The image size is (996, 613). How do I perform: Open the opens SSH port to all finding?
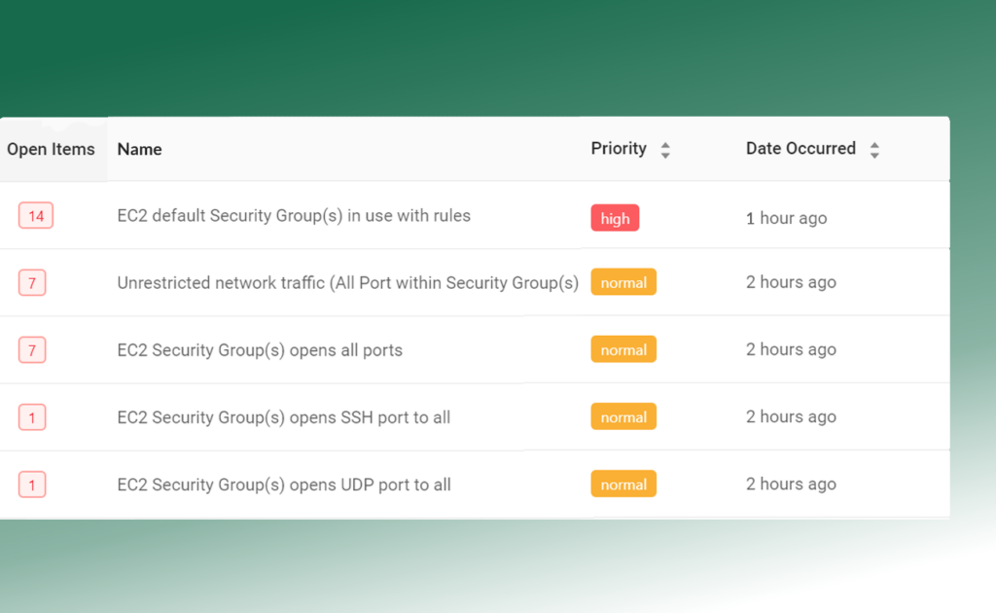[283, 417]
